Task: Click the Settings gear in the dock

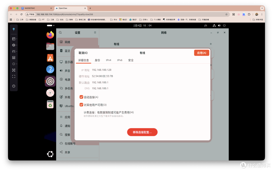Action: click(50, 81)
